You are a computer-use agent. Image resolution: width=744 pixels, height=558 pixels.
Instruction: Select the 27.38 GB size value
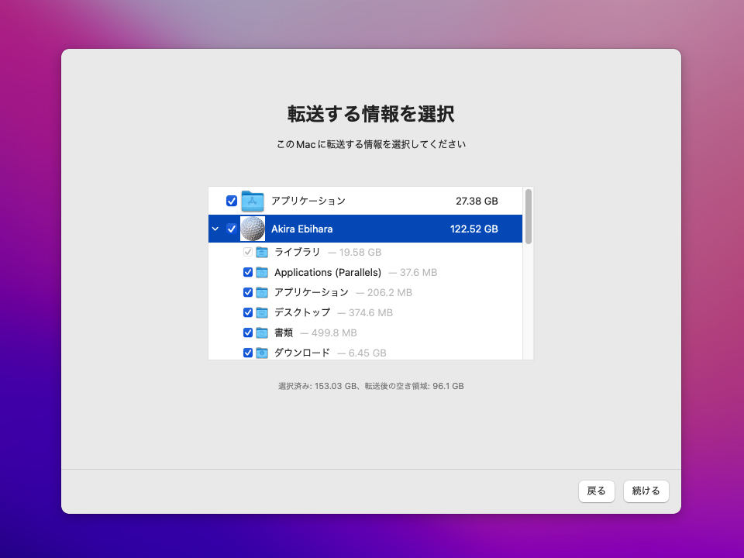(477, 201)
